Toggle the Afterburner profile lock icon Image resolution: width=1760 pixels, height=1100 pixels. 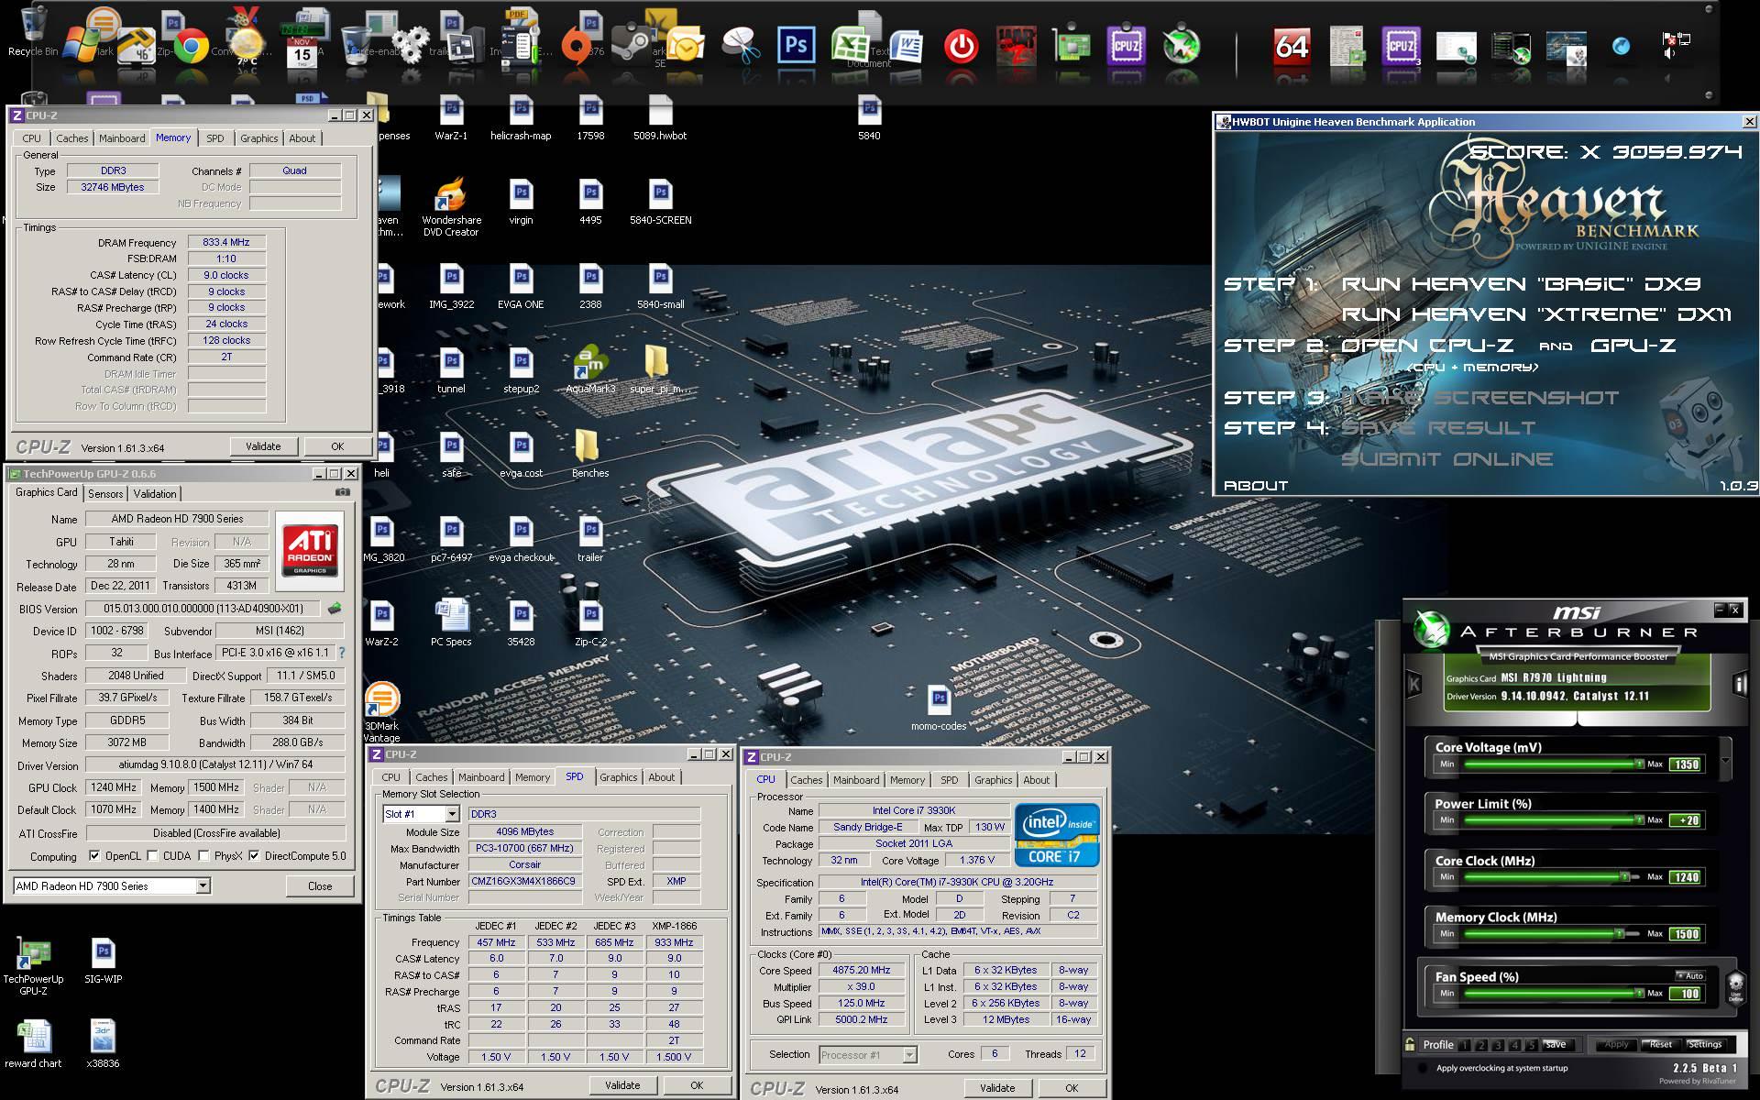(1410, 1044)
